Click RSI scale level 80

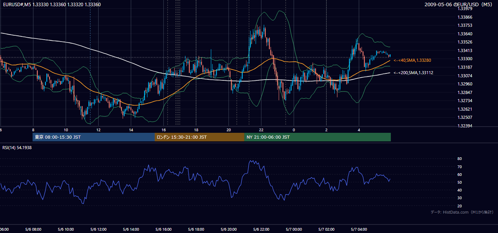point(459,159)
